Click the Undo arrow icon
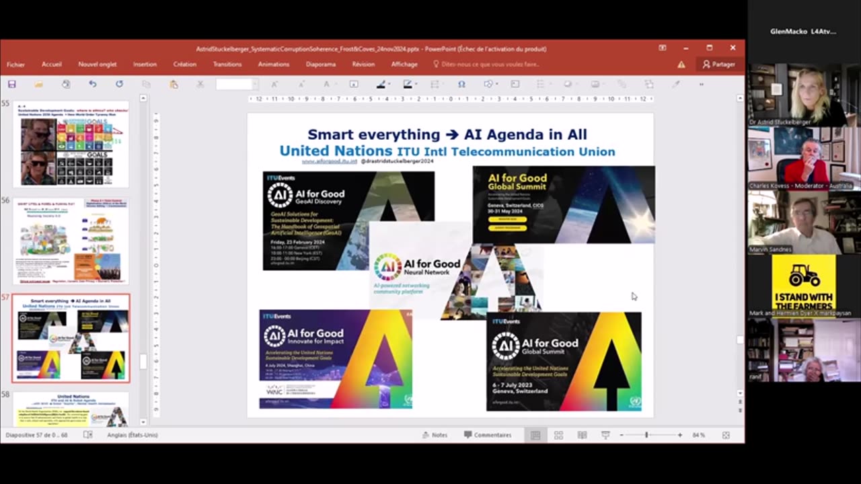This screenshot has width=861, height=484. point(93,84)
